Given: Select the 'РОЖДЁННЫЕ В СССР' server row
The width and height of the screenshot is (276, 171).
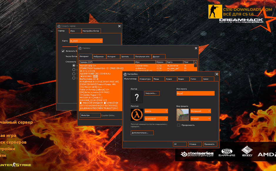Looking at the screenshot, I should coord(101,82).
